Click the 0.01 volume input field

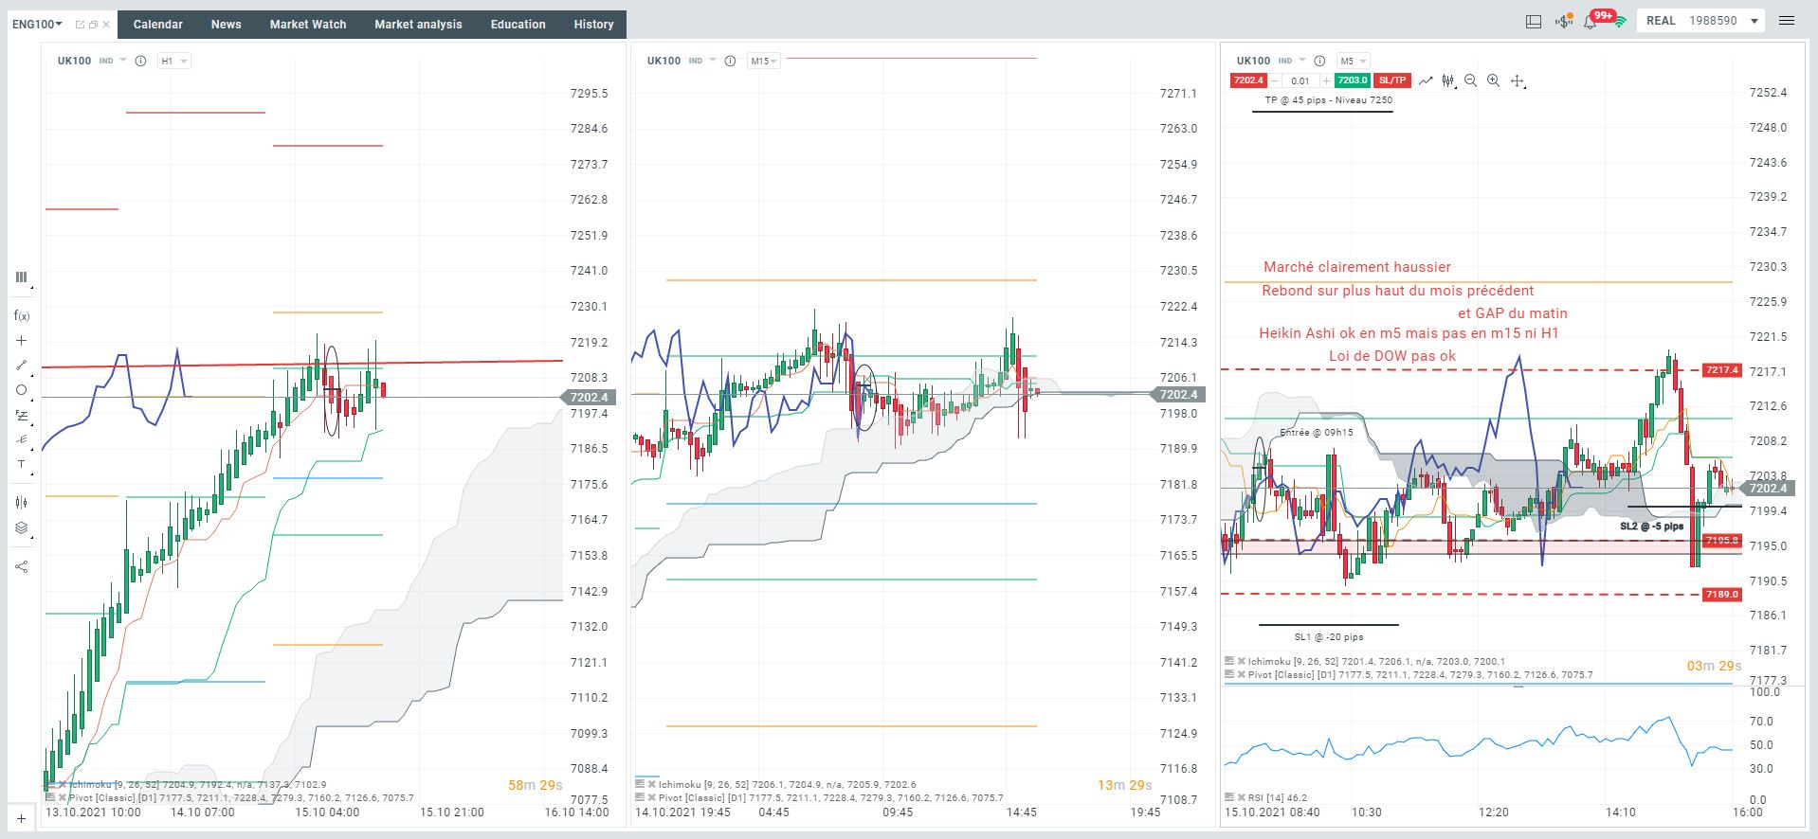(1300, 80)
